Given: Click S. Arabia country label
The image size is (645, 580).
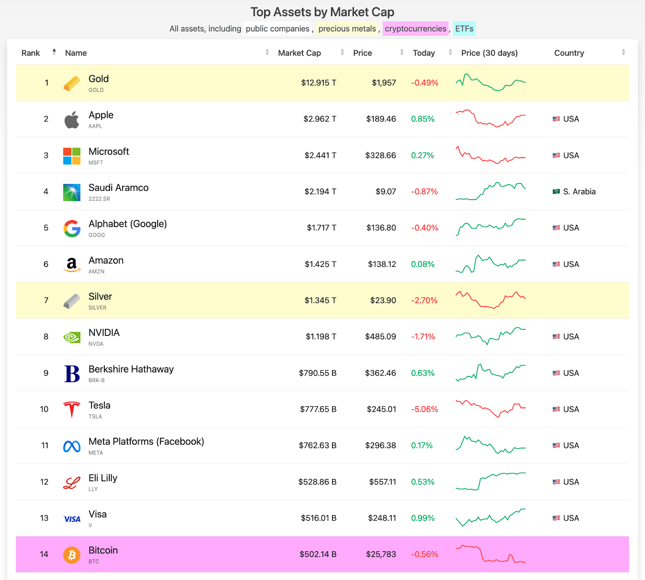Looking at the screenshot, I should coord(579,191).
